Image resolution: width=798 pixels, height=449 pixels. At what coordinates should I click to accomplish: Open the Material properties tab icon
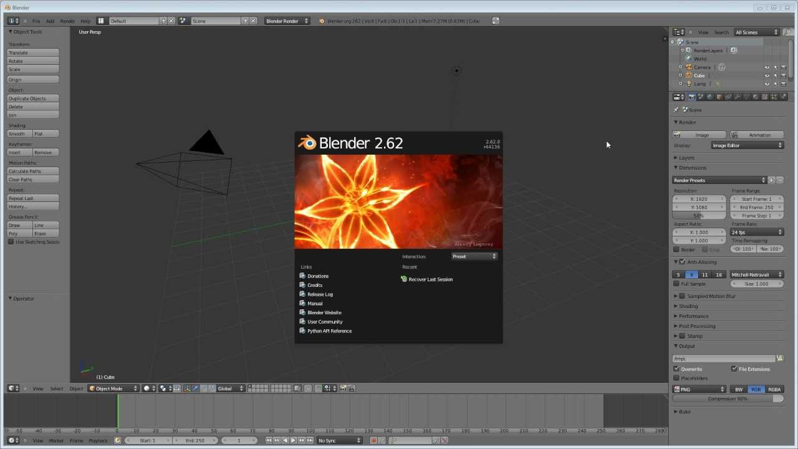point(756,97)
